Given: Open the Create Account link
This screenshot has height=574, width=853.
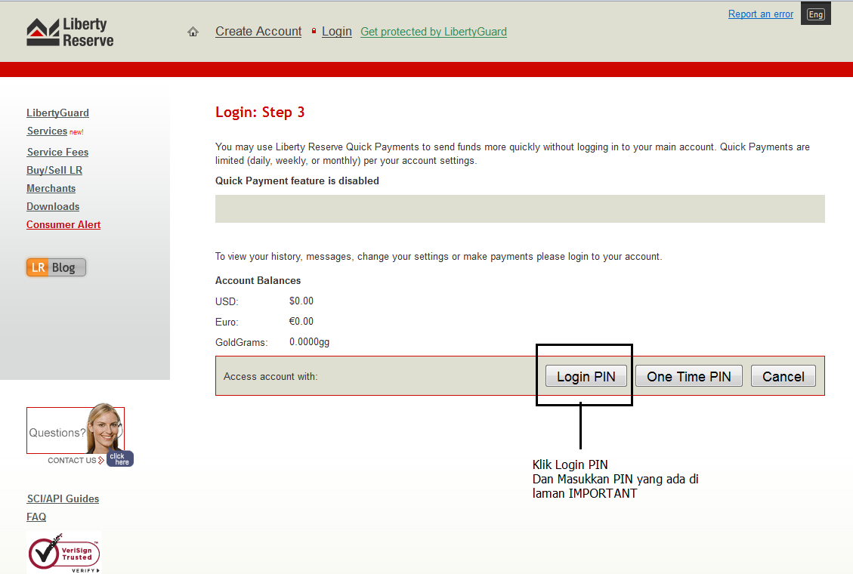Looking at the screenshot, I should tap(258, 32).
